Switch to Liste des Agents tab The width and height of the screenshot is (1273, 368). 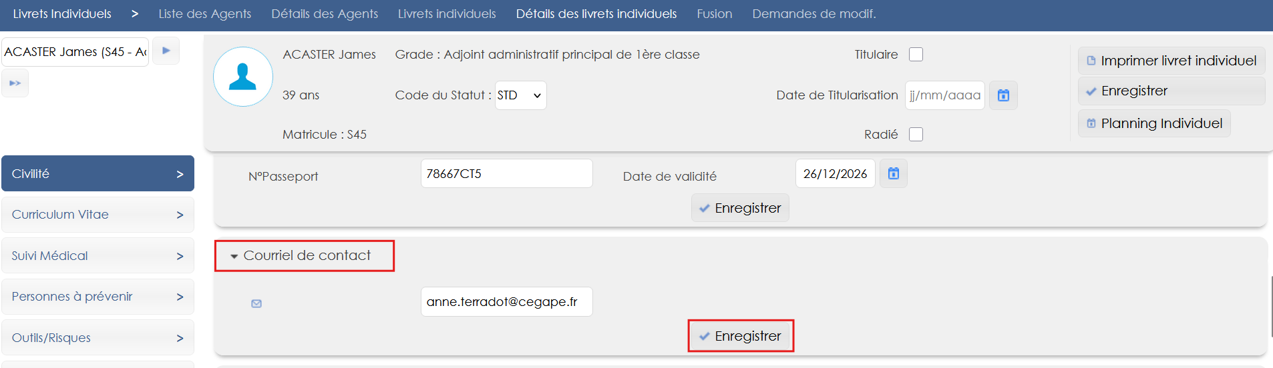click(x=204, y=14)
